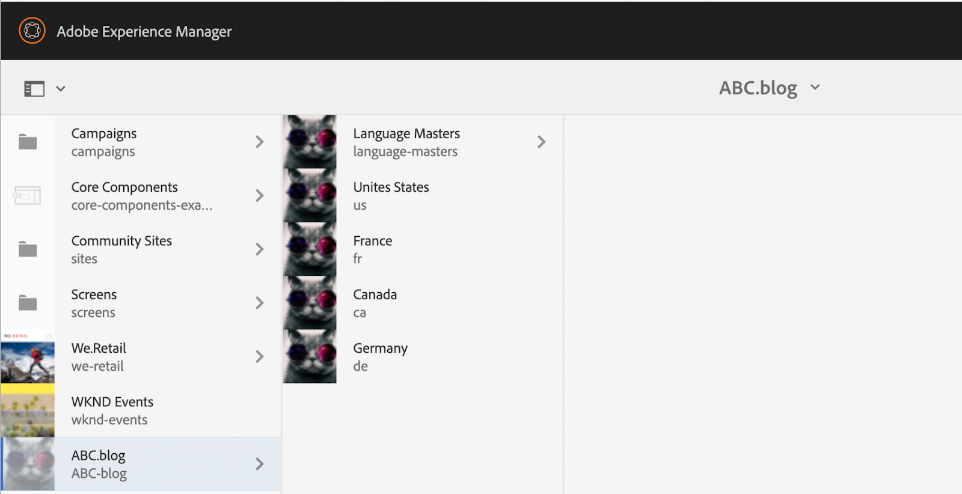Select the ABC.blog cat thumbnail
This screenshot has height=494, width=962.
(x=28, y=463)
